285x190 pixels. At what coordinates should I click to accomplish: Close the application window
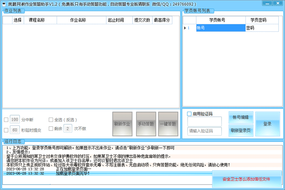[x=278, y=3]
